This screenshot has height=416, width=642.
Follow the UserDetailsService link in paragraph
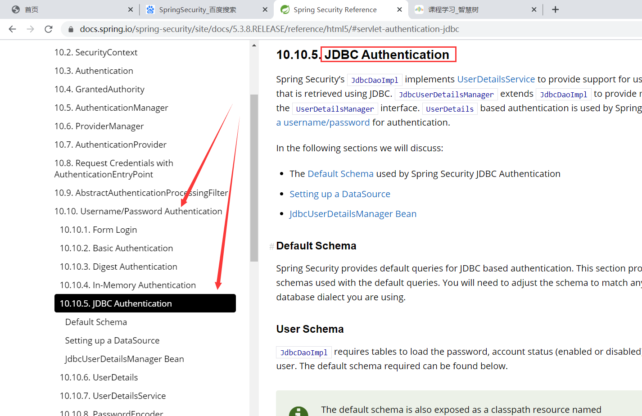tap(496, 79)
